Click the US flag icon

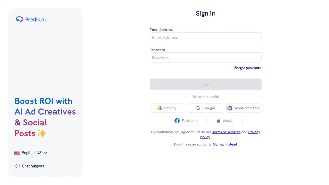point(17,153)
